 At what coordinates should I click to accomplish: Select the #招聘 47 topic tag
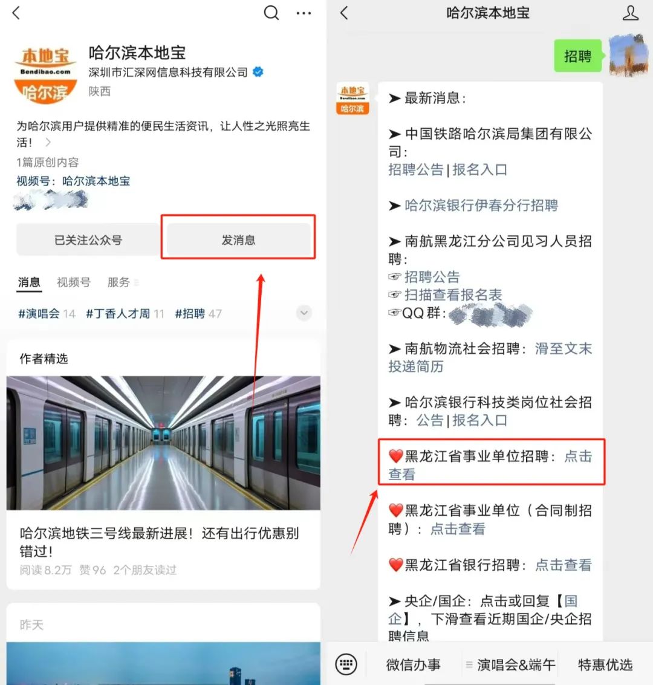(x=198, y=314)
